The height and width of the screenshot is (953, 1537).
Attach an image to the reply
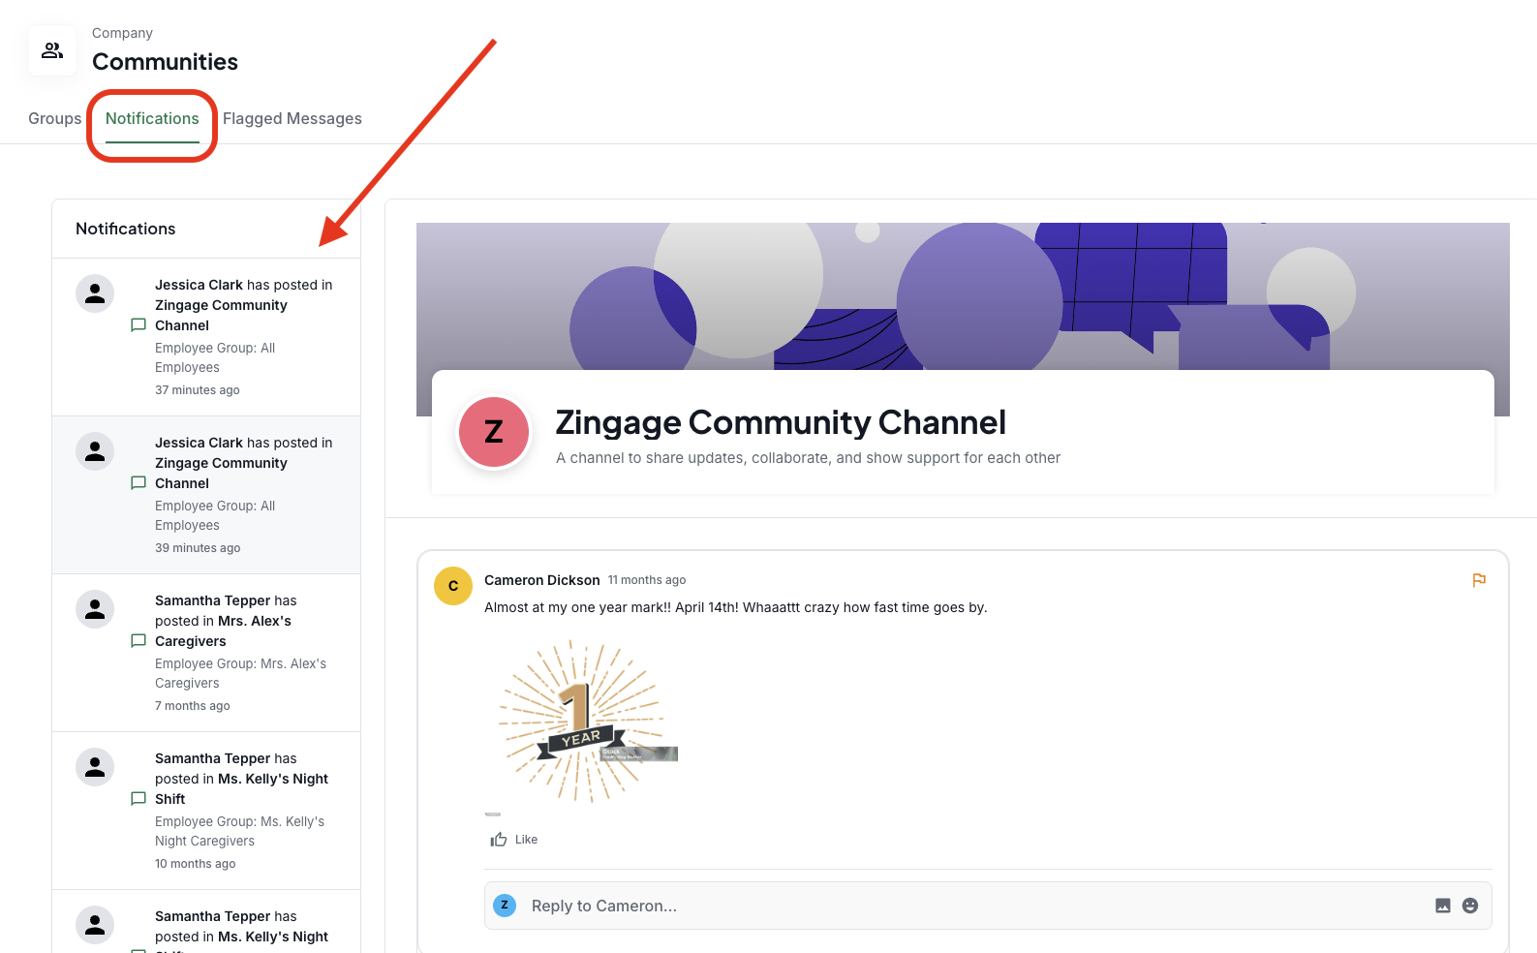click(x=1443, y=906)
